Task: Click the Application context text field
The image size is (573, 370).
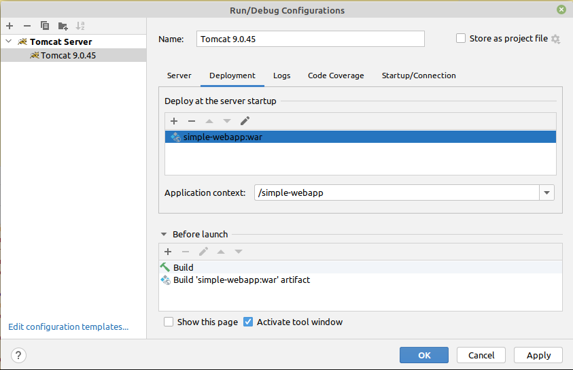Action: pyautogui.click(x=397, y=192)
